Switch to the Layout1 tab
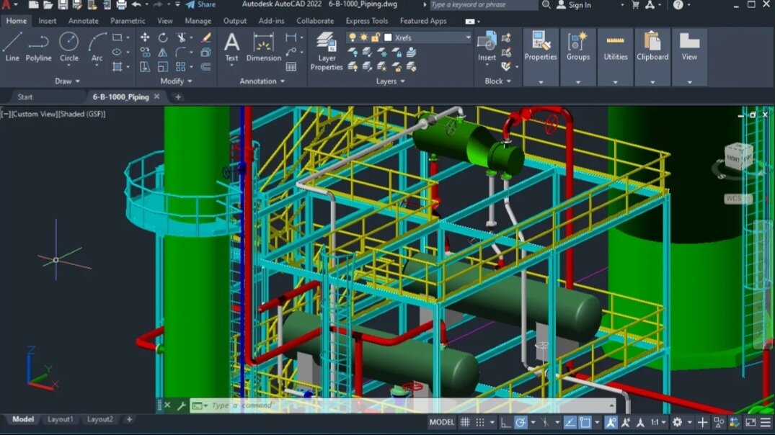The height and width of the screenshot is (435, 775). tap(60, 419)
